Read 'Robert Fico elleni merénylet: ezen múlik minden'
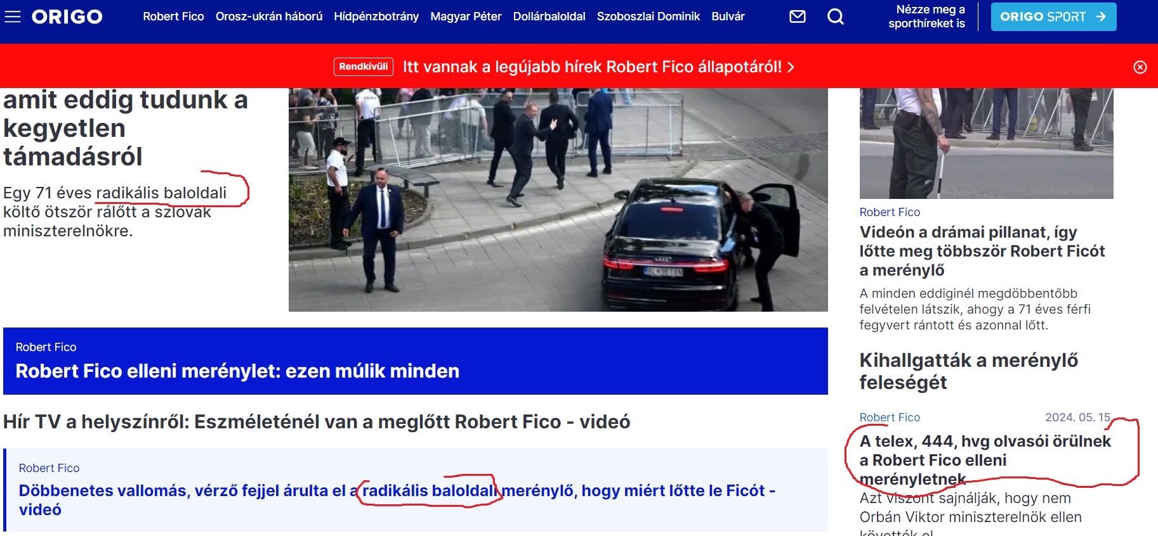 click(237, 371)
